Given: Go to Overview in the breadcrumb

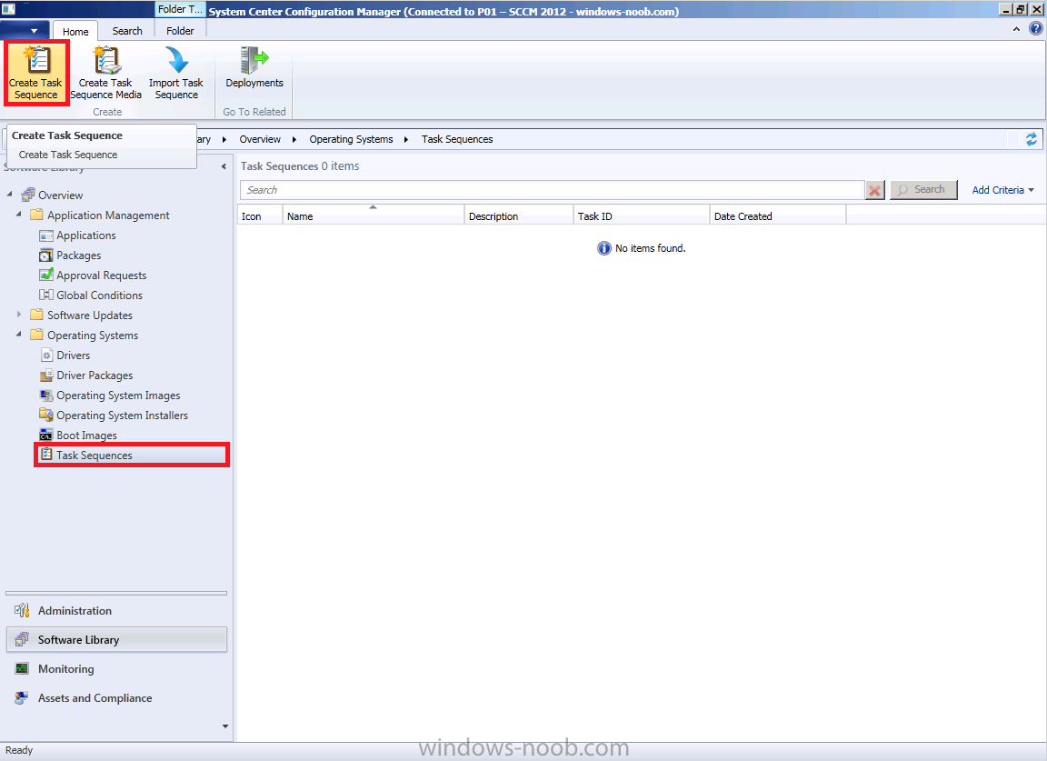Looking at the screenshot, I should click(x=260, y=139).
